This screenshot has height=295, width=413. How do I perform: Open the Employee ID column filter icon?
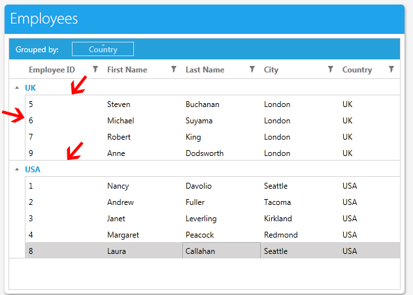pyautogui.click(x=95, y=69)
